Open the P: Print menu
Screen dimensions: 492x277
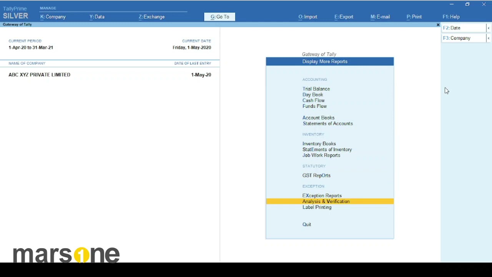(x=414, y=17)
